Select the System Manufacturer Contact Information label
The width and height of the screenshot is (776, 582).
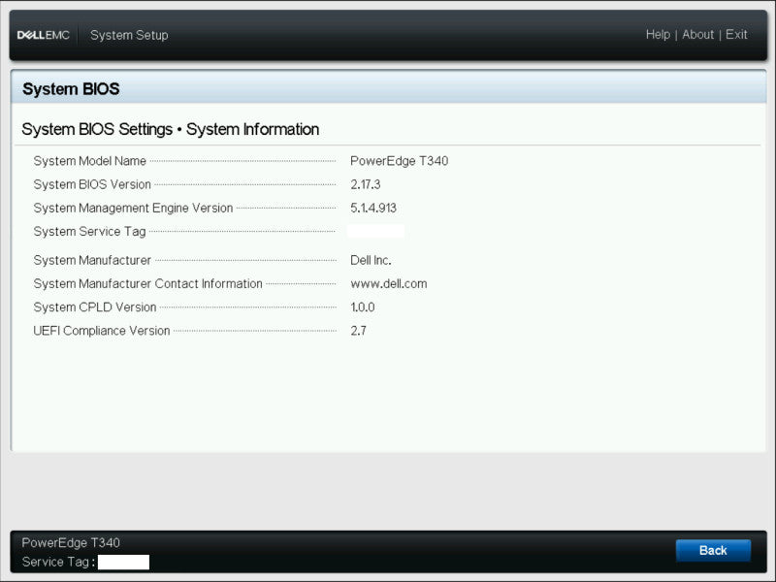coord(148,283)
